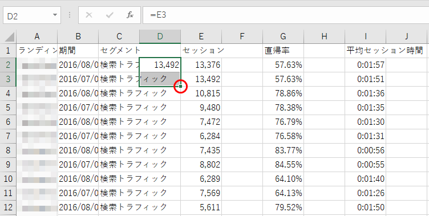429x216 pixels.
Task: Click the sessions value 8,802
Action: 201,164
